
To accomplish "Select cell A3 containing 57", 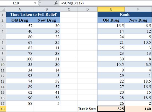I will 20,26.
